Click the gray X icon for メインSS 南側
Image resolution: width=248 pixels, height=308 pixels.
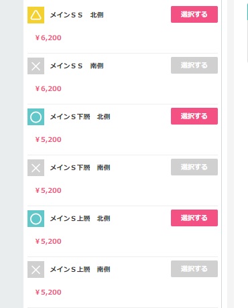[x=36, y=66]
